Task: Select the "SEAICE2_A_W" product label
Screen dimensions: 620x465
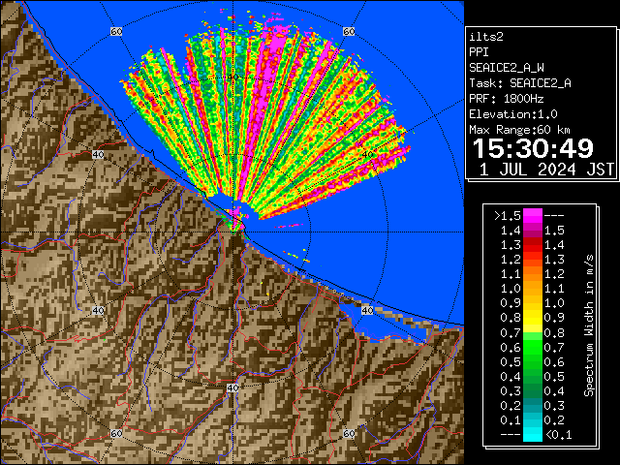Action: [x=507, y=68]
